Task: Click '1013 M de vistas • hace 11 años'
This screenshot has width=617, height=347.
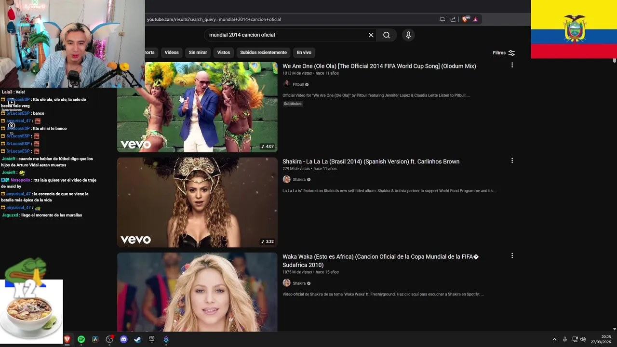Action: 310,73
